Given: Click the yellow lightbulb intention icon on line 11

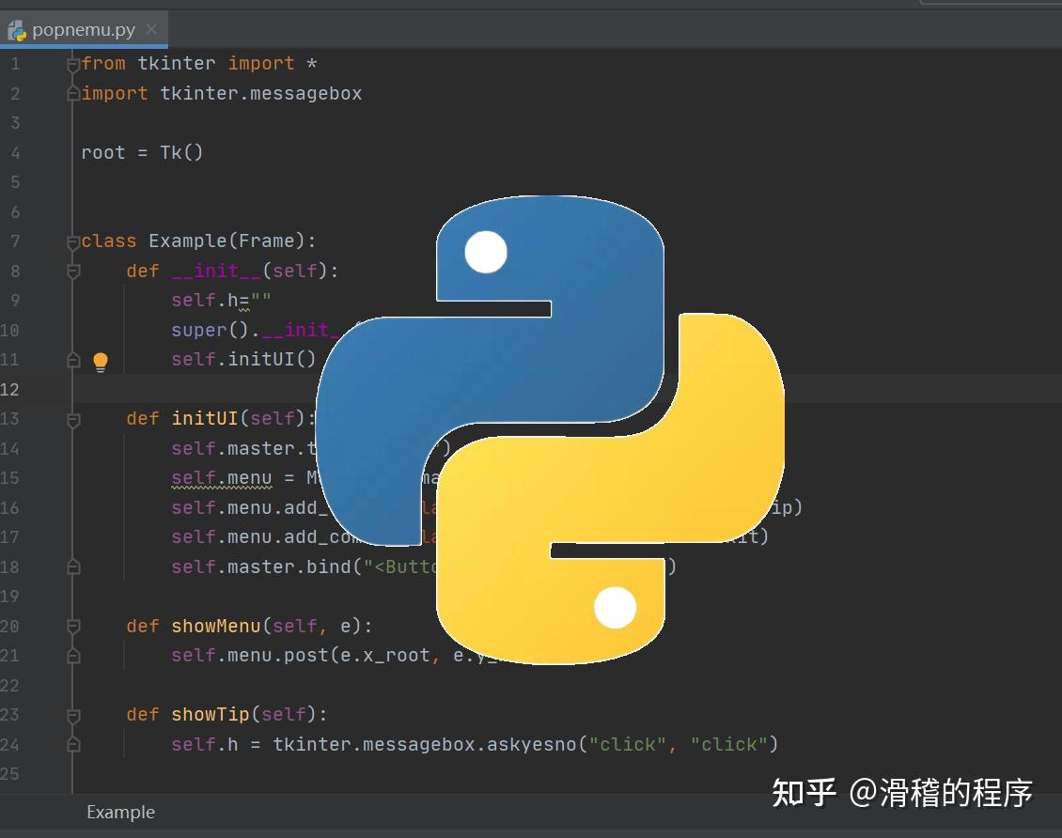Looking at the screenshot, I should [x=101, y=362].
